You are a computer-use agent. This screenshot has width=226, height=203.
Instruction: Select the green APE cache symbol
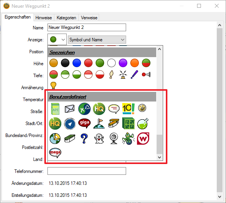(55, 109)
